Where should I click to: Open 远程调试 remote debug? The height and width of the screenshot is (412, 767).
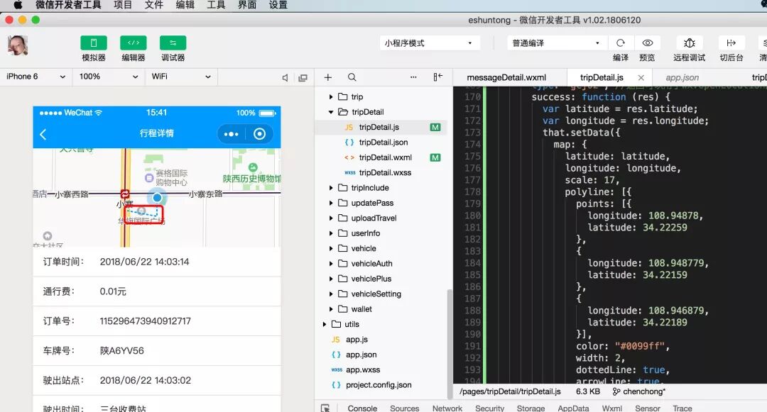pyautogui.click(x=689, y=43)
